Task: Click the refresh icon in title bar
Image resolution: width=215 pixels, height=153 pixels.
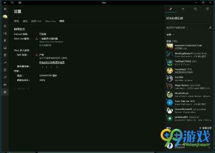Action: 13,3
